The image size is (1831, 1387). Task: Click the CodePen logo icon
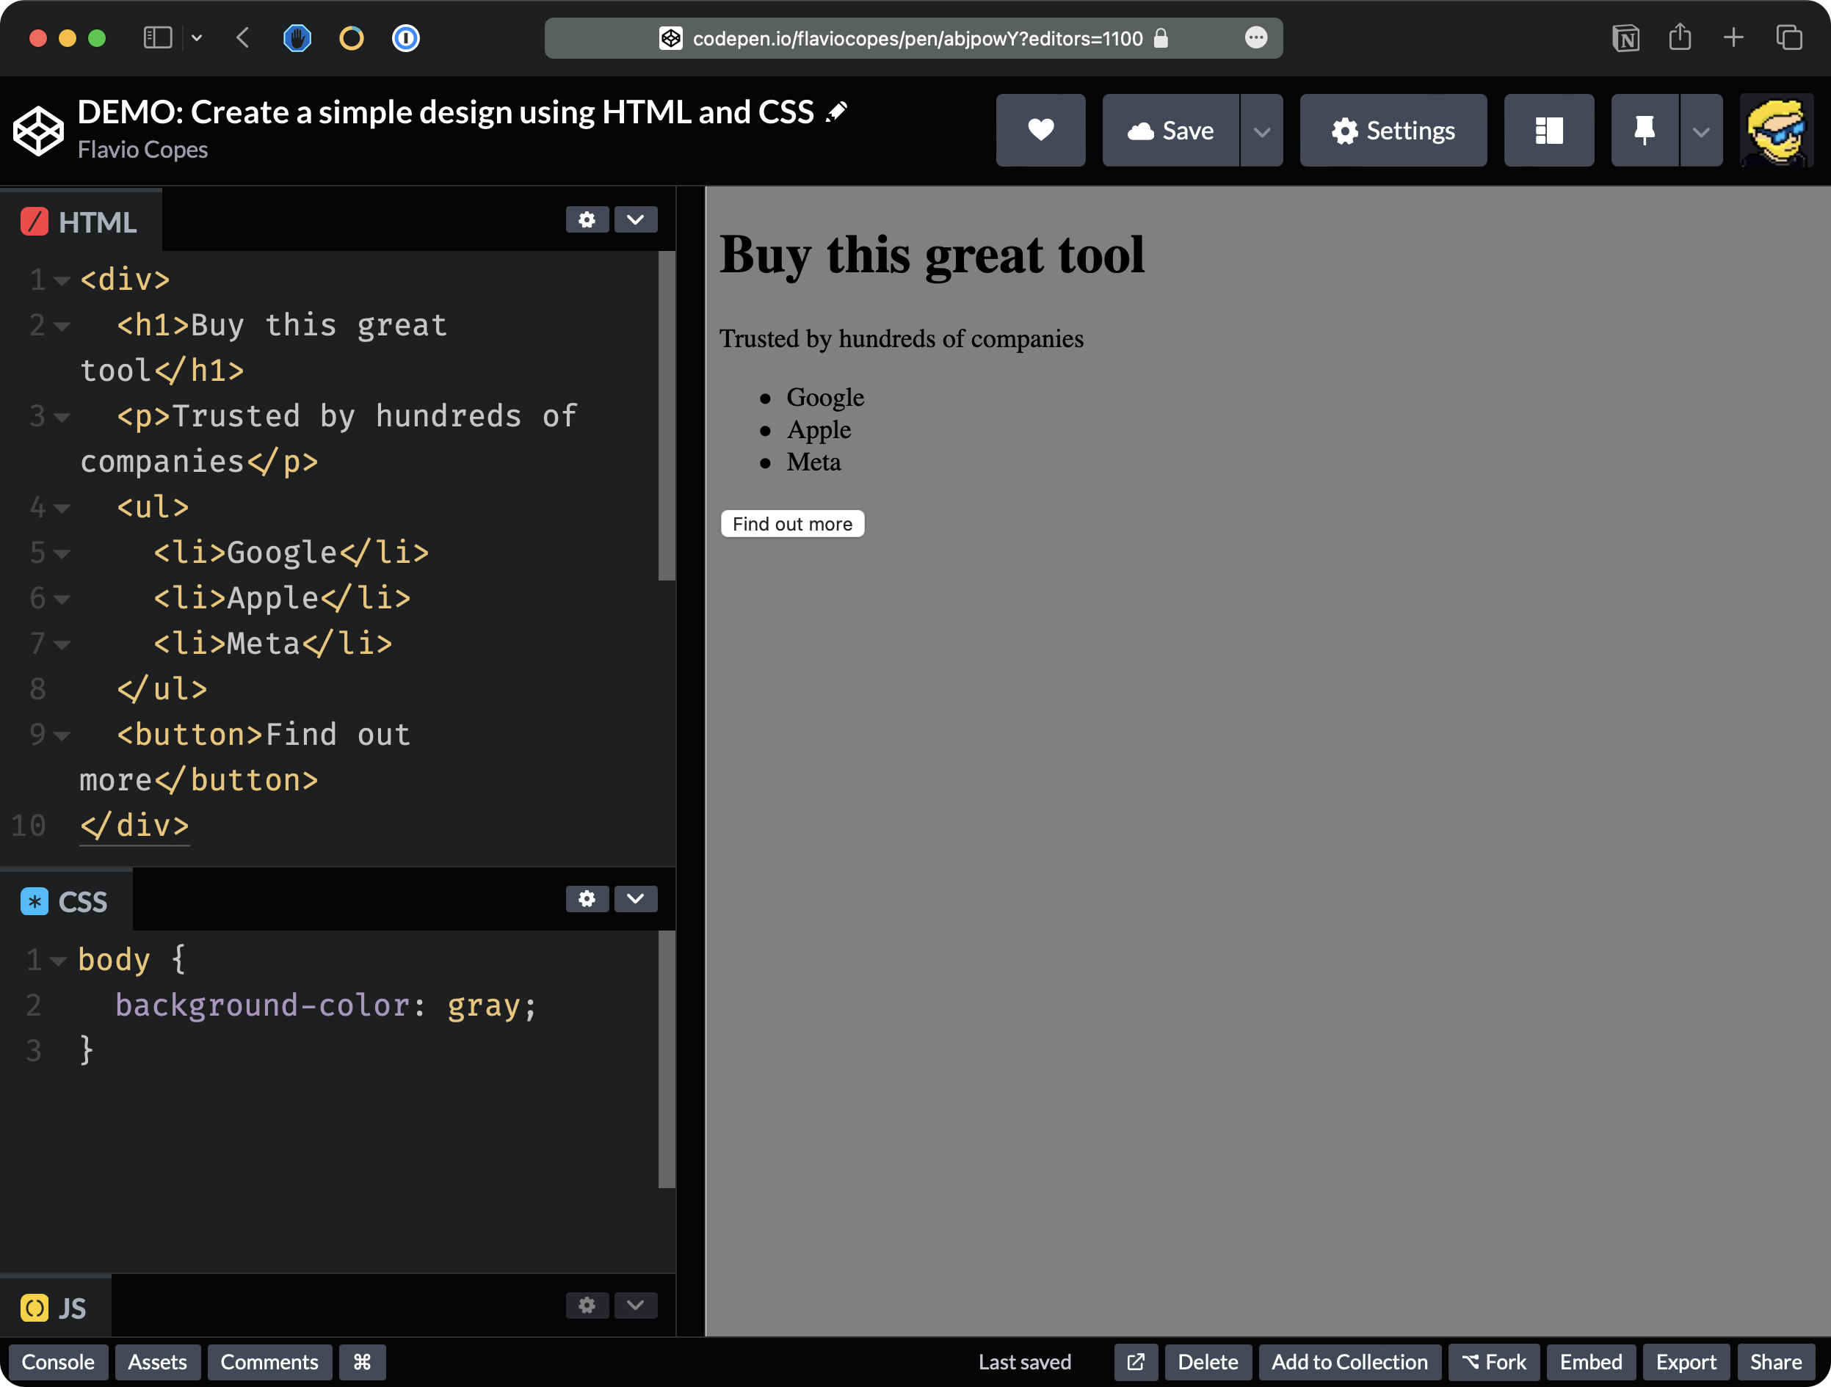click(x=38, y=131)
